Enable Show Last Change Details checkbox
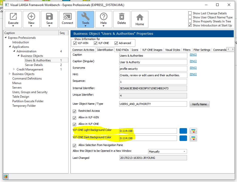The image size is (237, 182). pos(190,13)
